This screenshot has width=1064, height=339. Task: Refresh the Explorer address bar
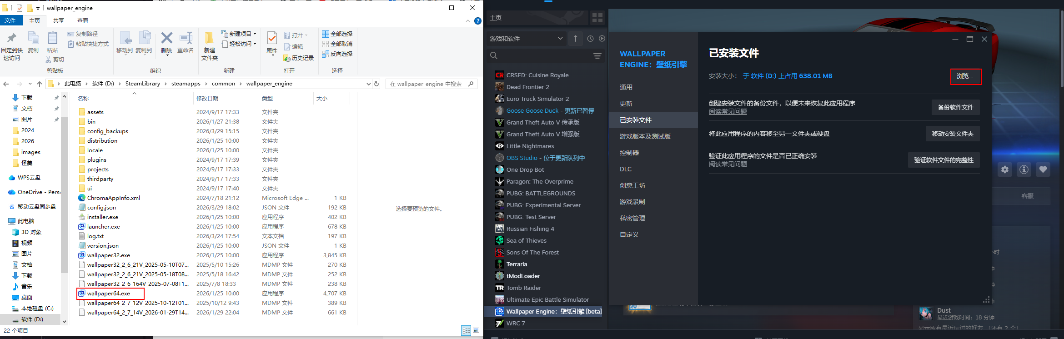coord(376,84)
